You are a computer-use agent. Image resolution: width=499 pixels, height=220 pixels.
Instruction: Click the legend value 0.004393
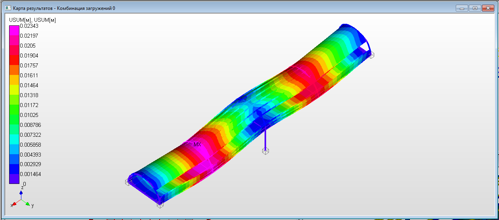pyautogui.click(x=30, y=155)
